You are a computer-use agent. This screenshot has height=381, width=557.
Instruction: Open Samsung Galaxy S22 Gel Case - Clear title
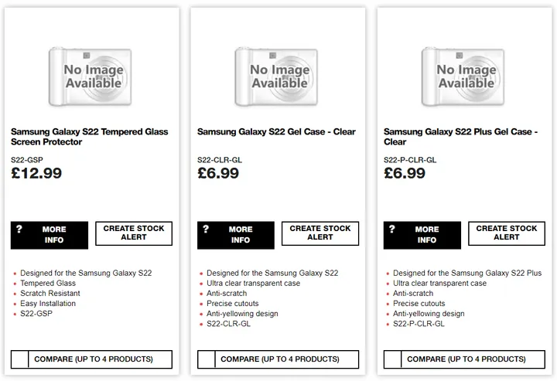pos(276,132)
